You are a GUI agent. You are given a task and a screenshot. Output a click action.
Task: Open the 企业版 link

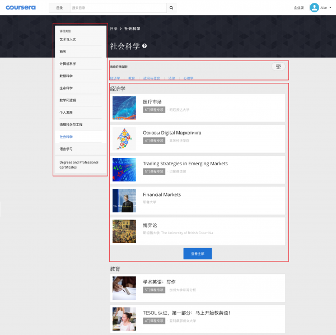click(298, 8)
